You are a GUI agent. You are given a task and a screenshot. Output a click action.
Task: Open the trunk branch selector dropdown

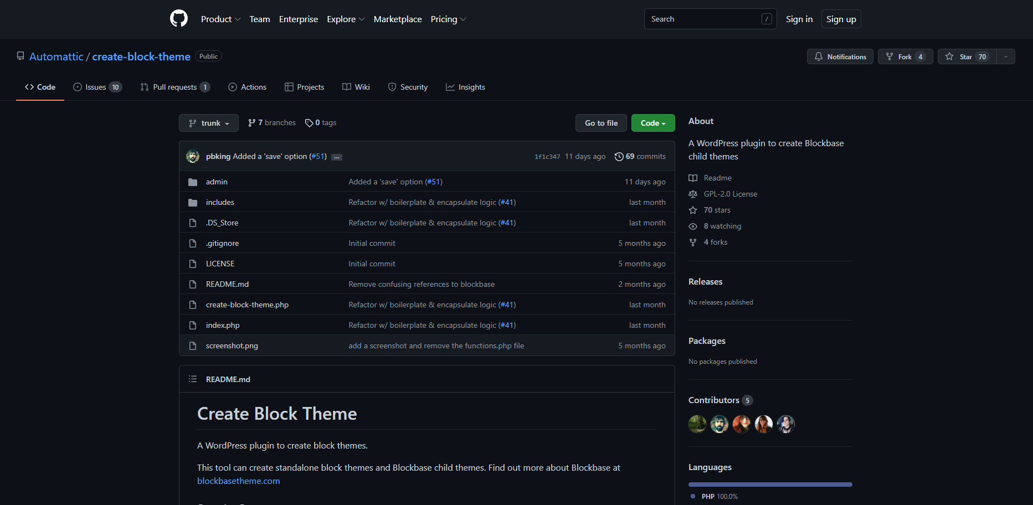click(x=209, y=123)
